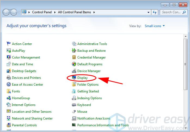Screen dimensions: 190x132
Task: Open the Devices and Printers icon
Action: pos(9,78)
